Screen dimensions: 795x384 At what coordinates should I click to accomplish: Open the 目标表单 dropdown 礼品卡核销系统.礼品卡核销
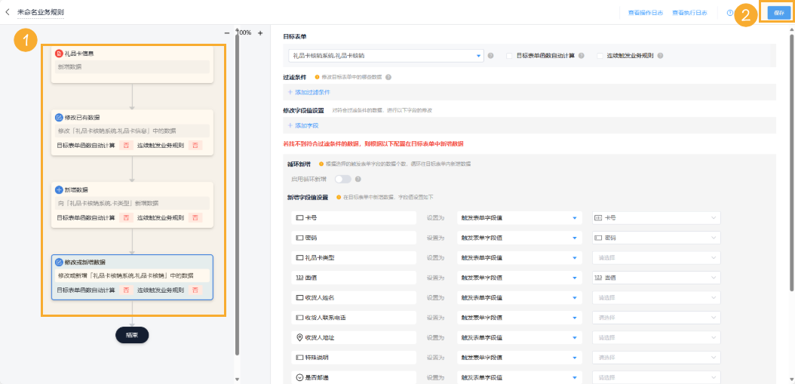click(386, 56)
